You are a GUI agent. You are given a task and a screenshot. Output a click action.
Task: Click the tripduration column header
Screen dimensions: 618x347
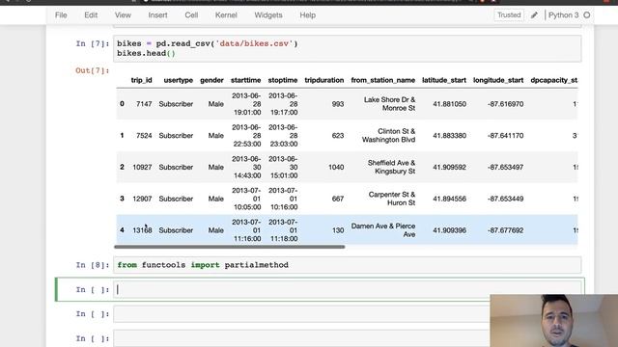(324, 80)
